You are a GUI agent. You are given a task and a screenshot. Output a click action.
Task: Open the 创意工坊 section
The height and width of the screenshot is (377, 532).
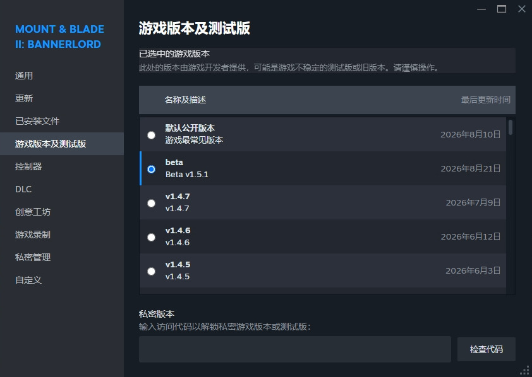coord(33,212)
